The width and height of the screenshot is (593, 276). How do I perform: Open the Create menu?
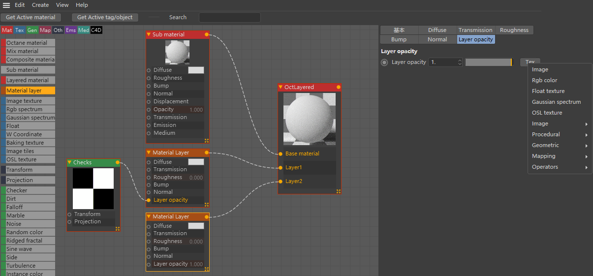40,5
